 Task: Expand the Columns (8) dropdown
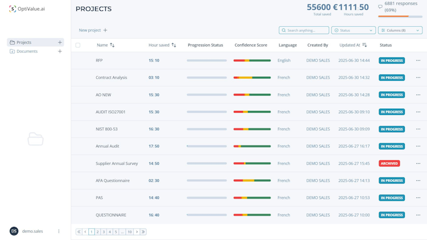tap(400, 30)
